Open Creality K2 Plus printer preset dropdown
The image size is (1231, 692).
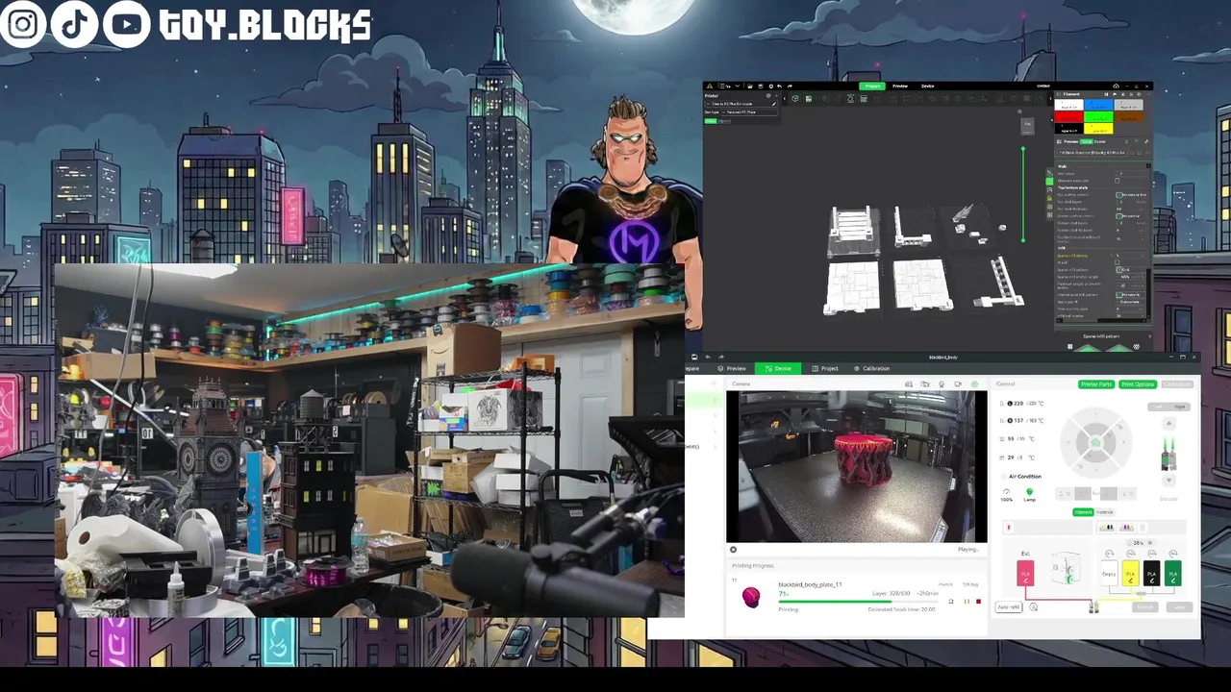point(741,104)
